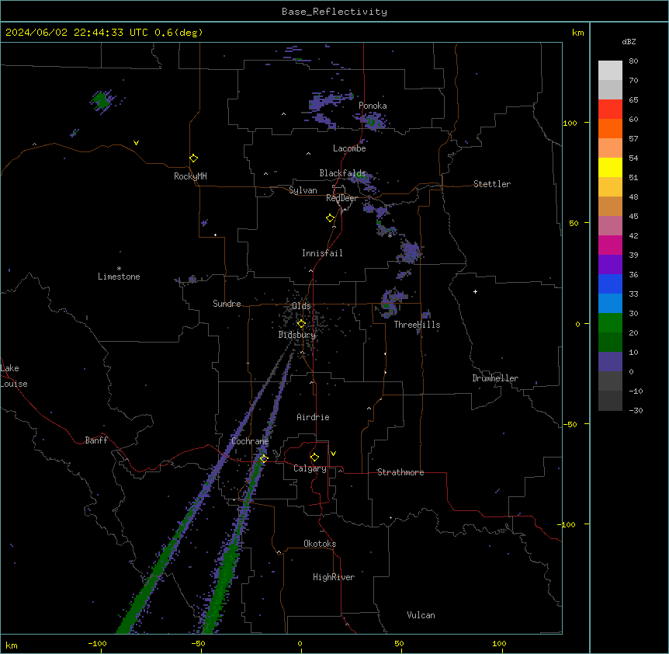Click the ThreeHills label
This screenshot has height=654, width=669.
pyautogui.click(x=417, y=325)
